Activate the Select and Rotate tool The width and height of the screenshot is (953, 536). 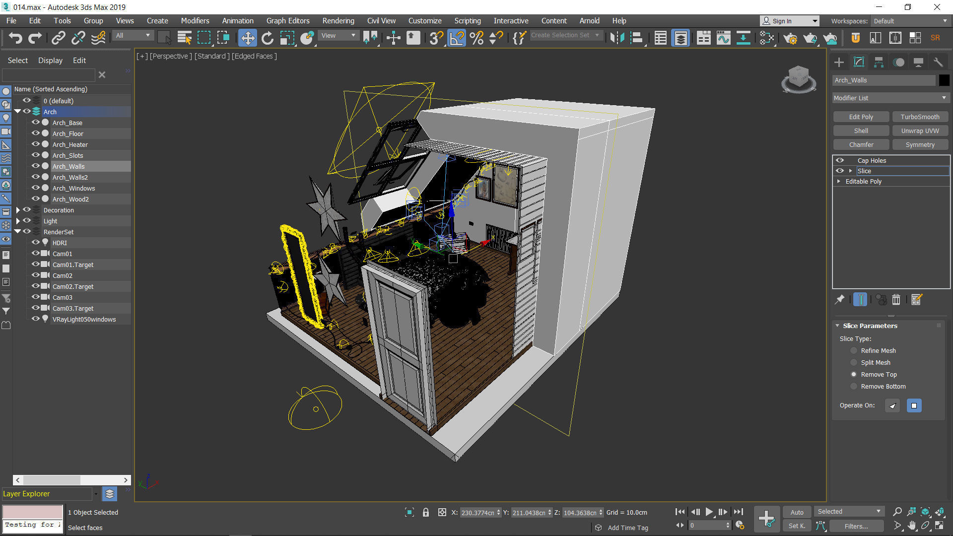[268, 38]
